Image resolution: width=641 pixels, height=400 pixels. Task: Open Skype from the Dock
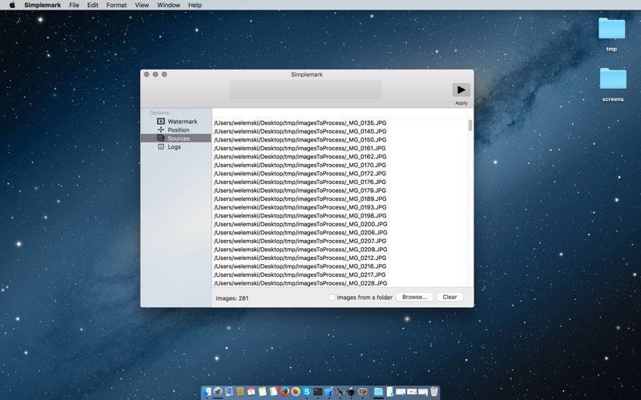307,392
